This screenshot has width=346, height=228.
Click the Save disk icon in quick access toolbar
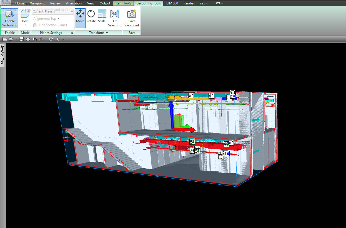(x=21, y=39)
